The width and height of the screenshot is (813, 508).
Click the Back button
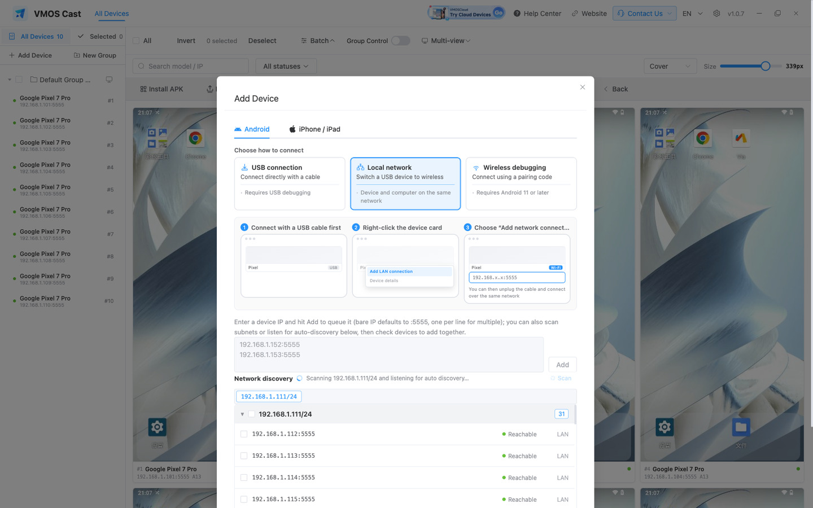click(x=616, y=89)
